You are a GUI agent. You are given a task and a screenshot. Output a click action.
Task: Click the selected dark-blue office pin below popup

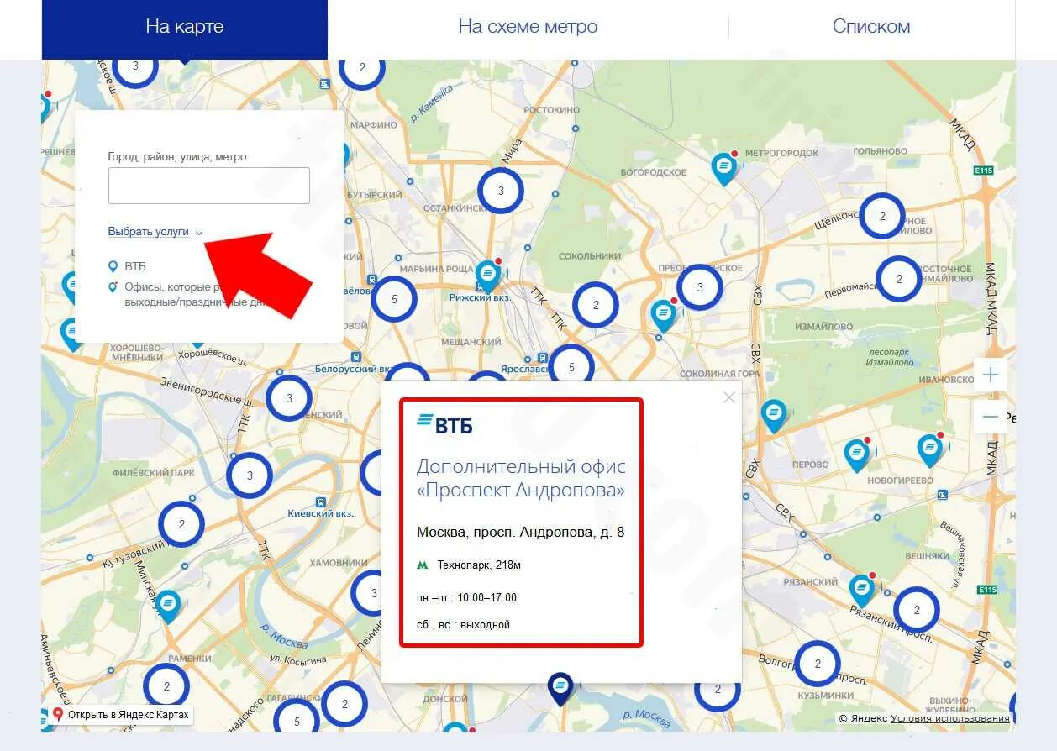tap(560, 688)
